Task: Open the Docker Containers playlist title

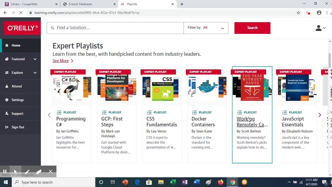Action: pos(203,122)
